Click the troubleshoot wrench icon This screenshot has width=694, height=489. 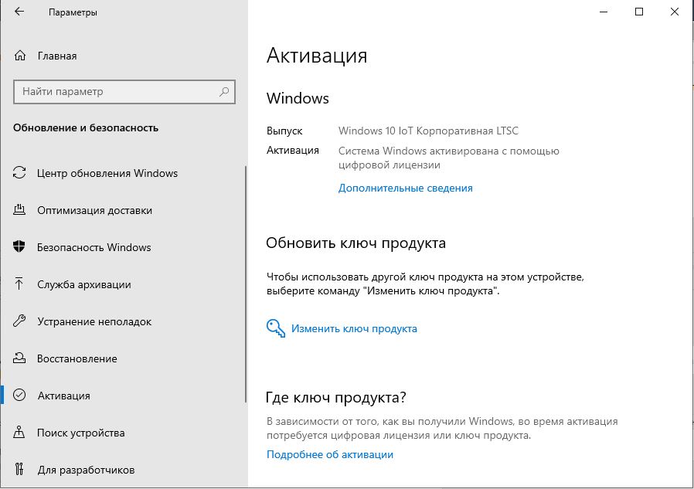19,321
